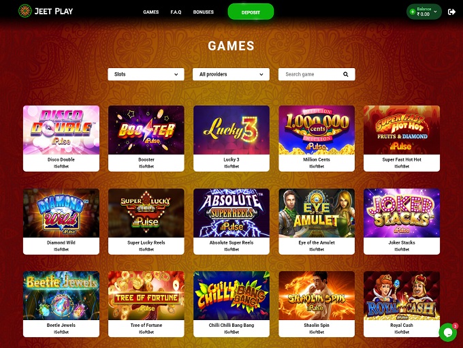Click the green Deposit button

coord(251,12)
